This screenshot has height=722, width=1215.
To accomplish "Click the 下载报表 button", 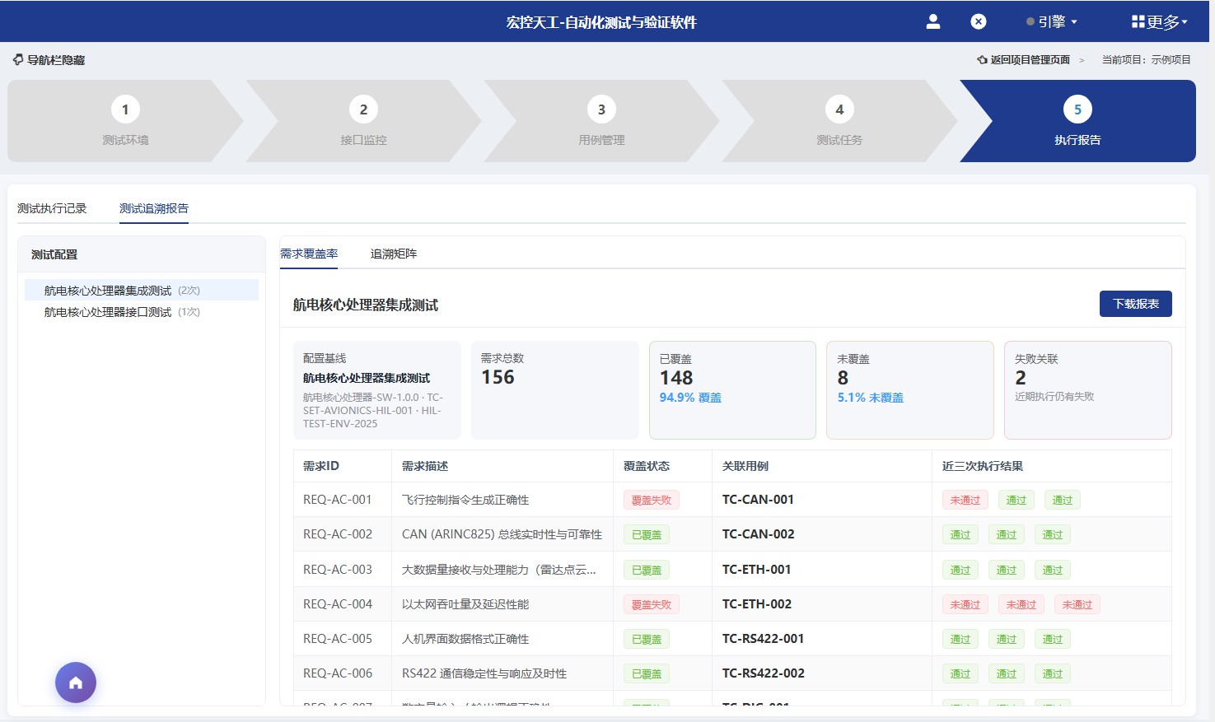I will [1135, 304].
